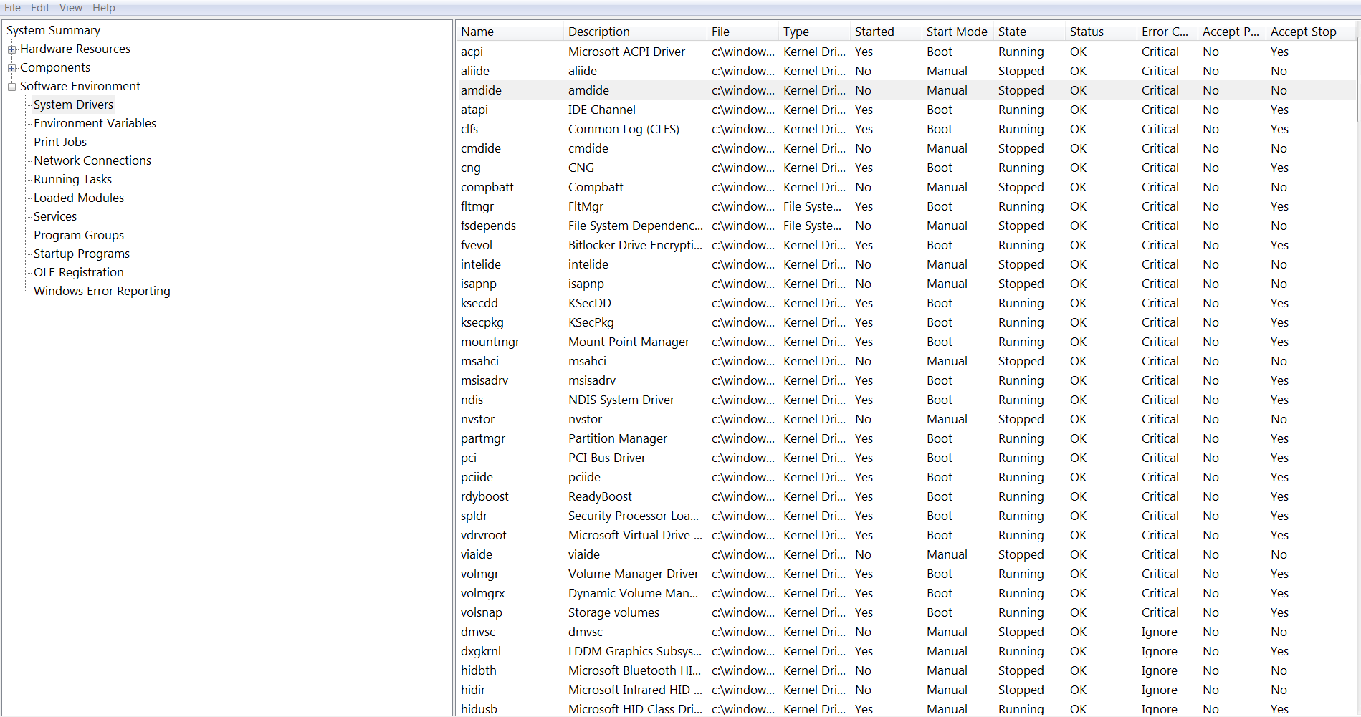Select the hidbth driver name
This screenshot has width=1361, height=717.
click(x=479, y=670)
